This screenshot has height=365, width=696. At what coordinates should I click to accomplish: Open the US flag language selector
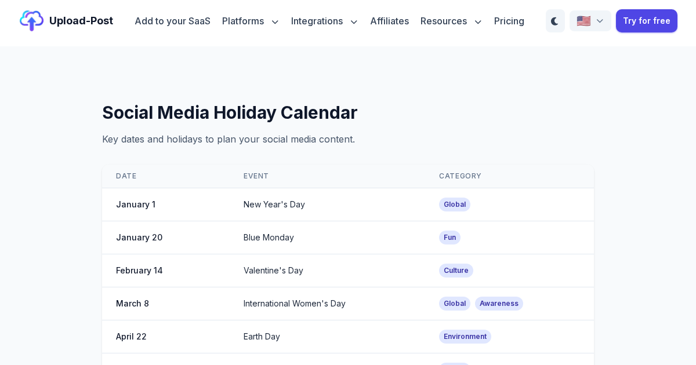point(590,21)
